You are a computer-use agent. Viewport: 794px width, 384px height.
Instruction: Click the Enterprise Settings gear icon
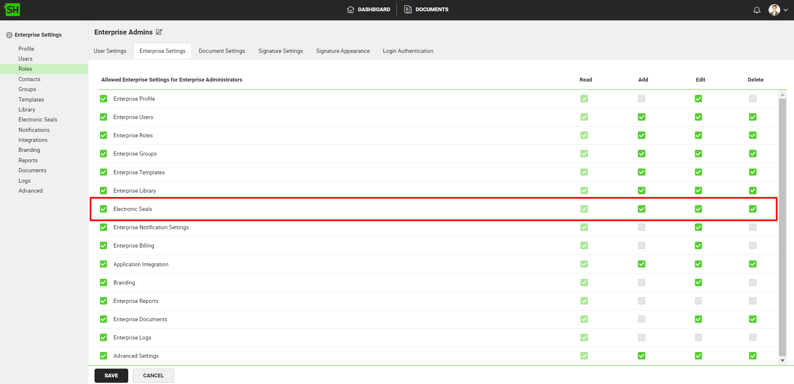[9, 35]
